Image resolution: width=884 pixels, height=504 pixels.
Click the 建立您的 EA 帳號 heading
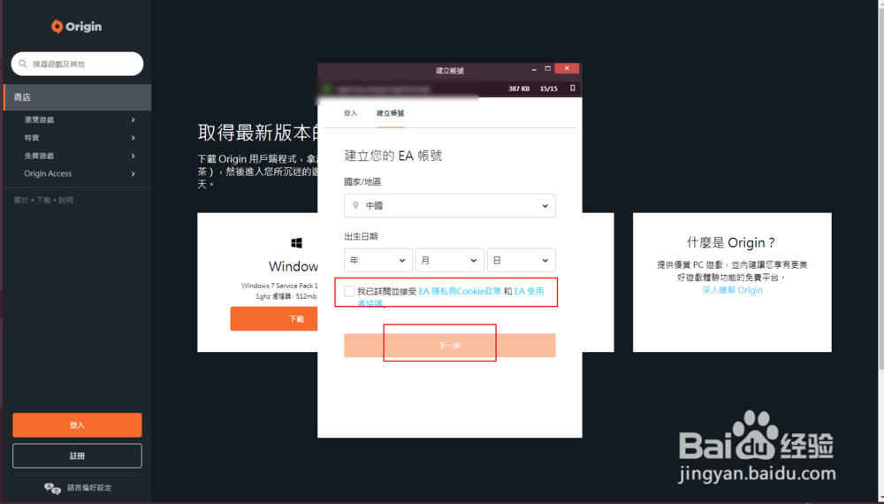tap(393, 156)
